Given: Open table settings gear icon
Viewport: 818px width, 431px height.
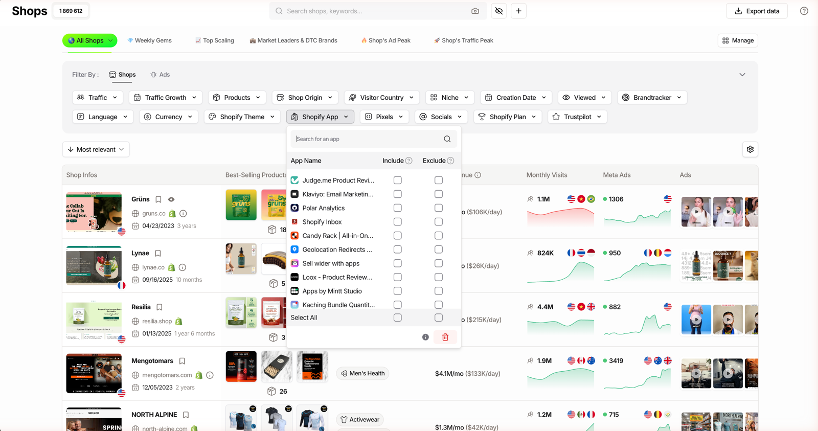Looking at the screenshot, I should click(x=750, y=149).
